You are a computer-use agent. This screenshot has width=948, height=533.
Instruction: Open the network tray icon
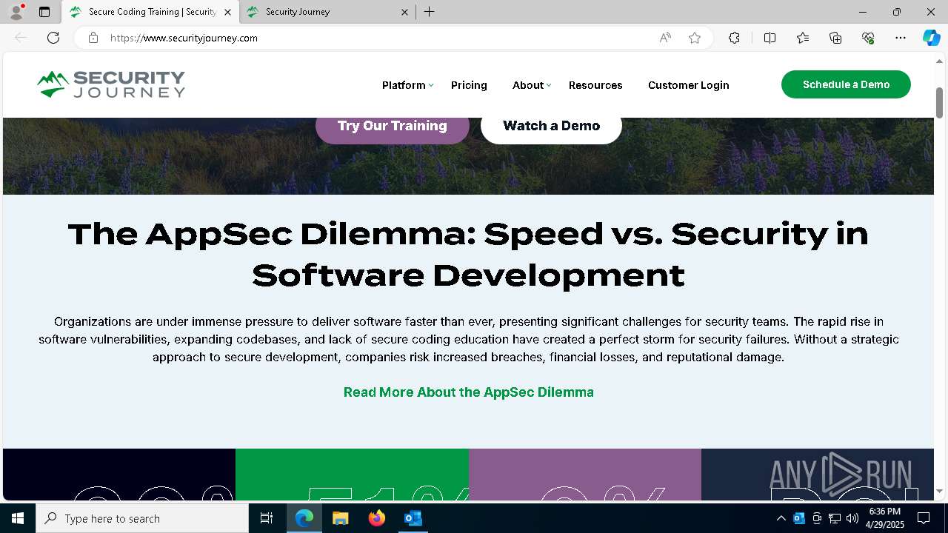point(835,518)
